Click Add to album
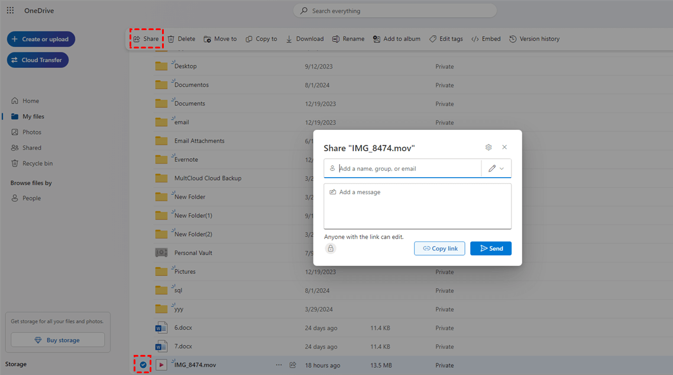Image resolution: width=673 pixels, height=375 pixels. point(397,38)
